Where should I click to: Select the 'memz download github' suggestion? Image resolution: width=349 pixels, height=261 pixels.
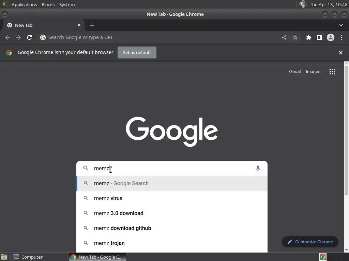click(172, 228)
